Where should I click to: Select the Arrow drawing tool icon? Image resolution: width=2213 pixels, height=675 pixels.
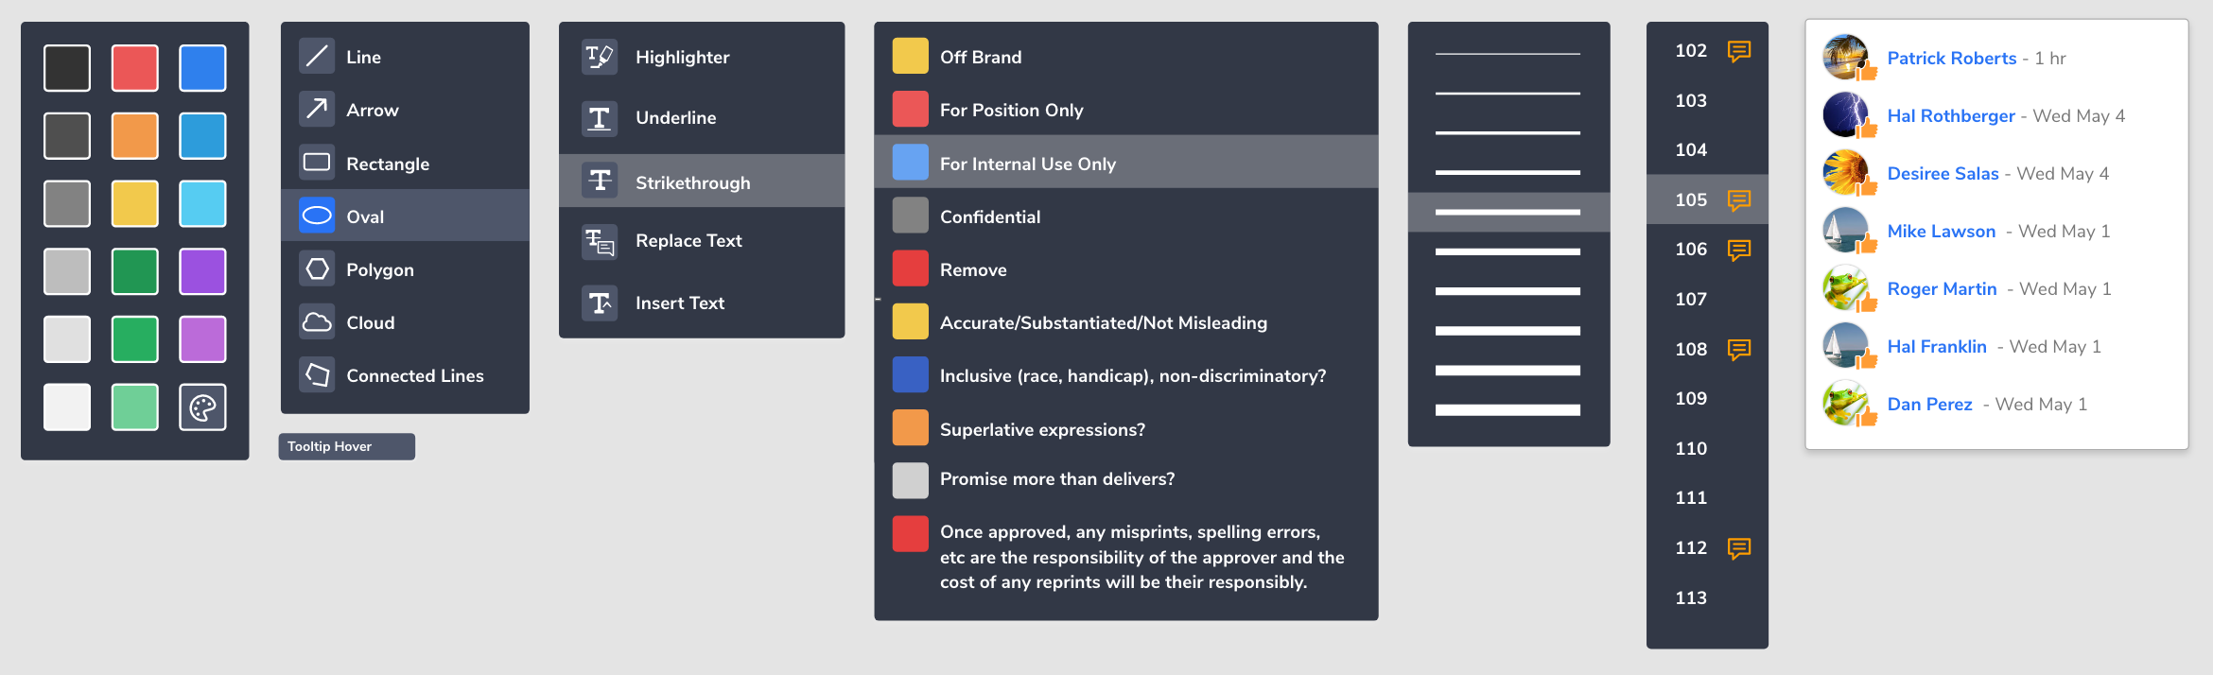tap(317, 110)
